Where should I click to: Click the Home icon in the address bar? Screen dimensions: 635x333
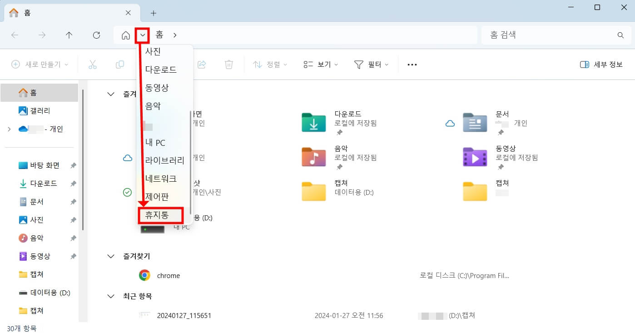point(125,35)
